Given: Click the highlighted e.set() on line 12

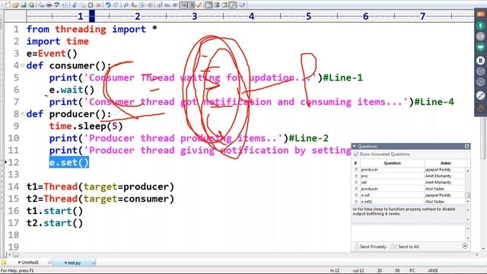Looking at the screenshot, I should pos(69,162).
